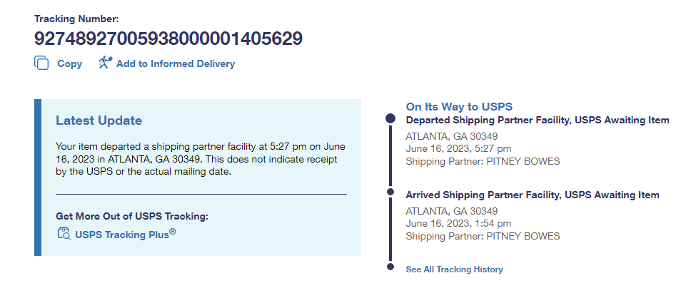Click the Informed Delivery running-figure icon
The height and width of the screenshot is (293, 681).
(x=106, y=63)
